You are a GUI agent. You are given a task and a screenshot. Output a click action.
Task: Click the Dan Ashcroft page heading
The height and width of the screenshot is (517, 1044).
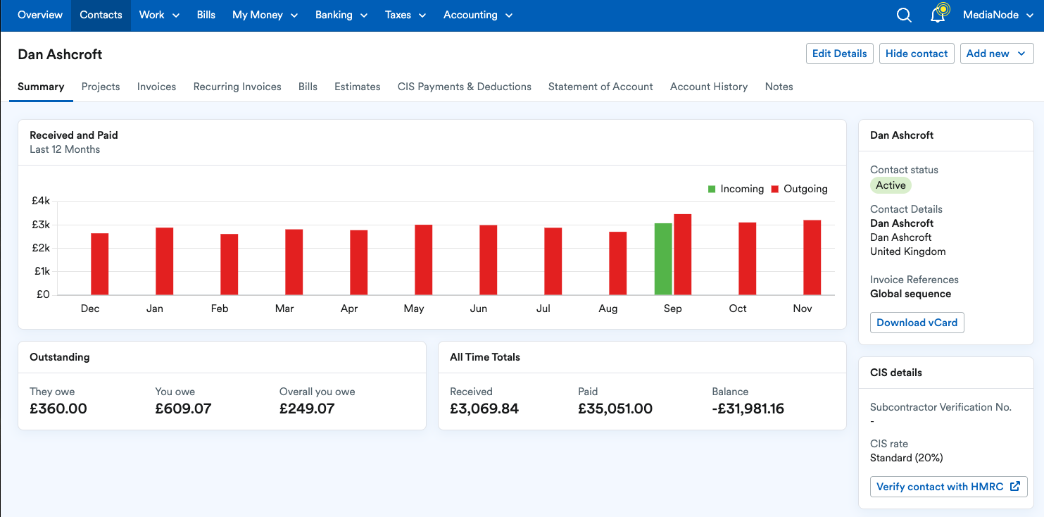point(60,54)
